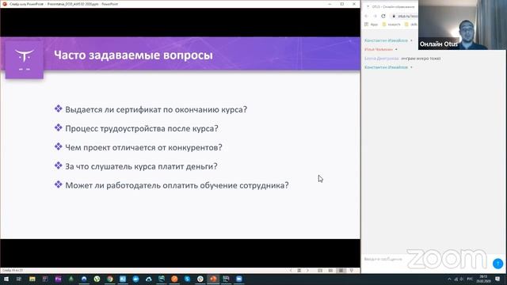Screen dimensions: 507x285
Task: Open File Explorer from the taskbar
Action: (x=32, y=279)
